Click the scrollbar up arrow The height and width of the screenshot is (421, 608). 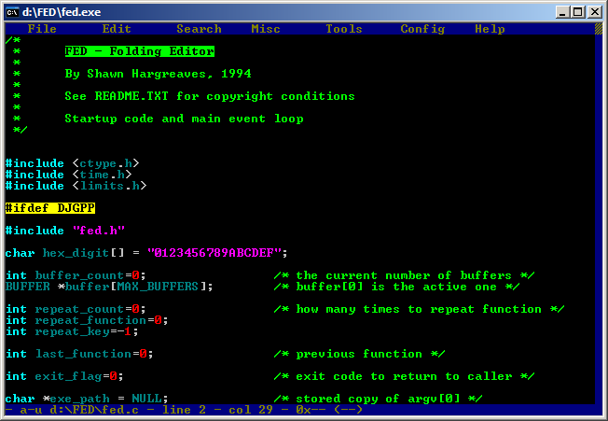(x=597, y=30)
